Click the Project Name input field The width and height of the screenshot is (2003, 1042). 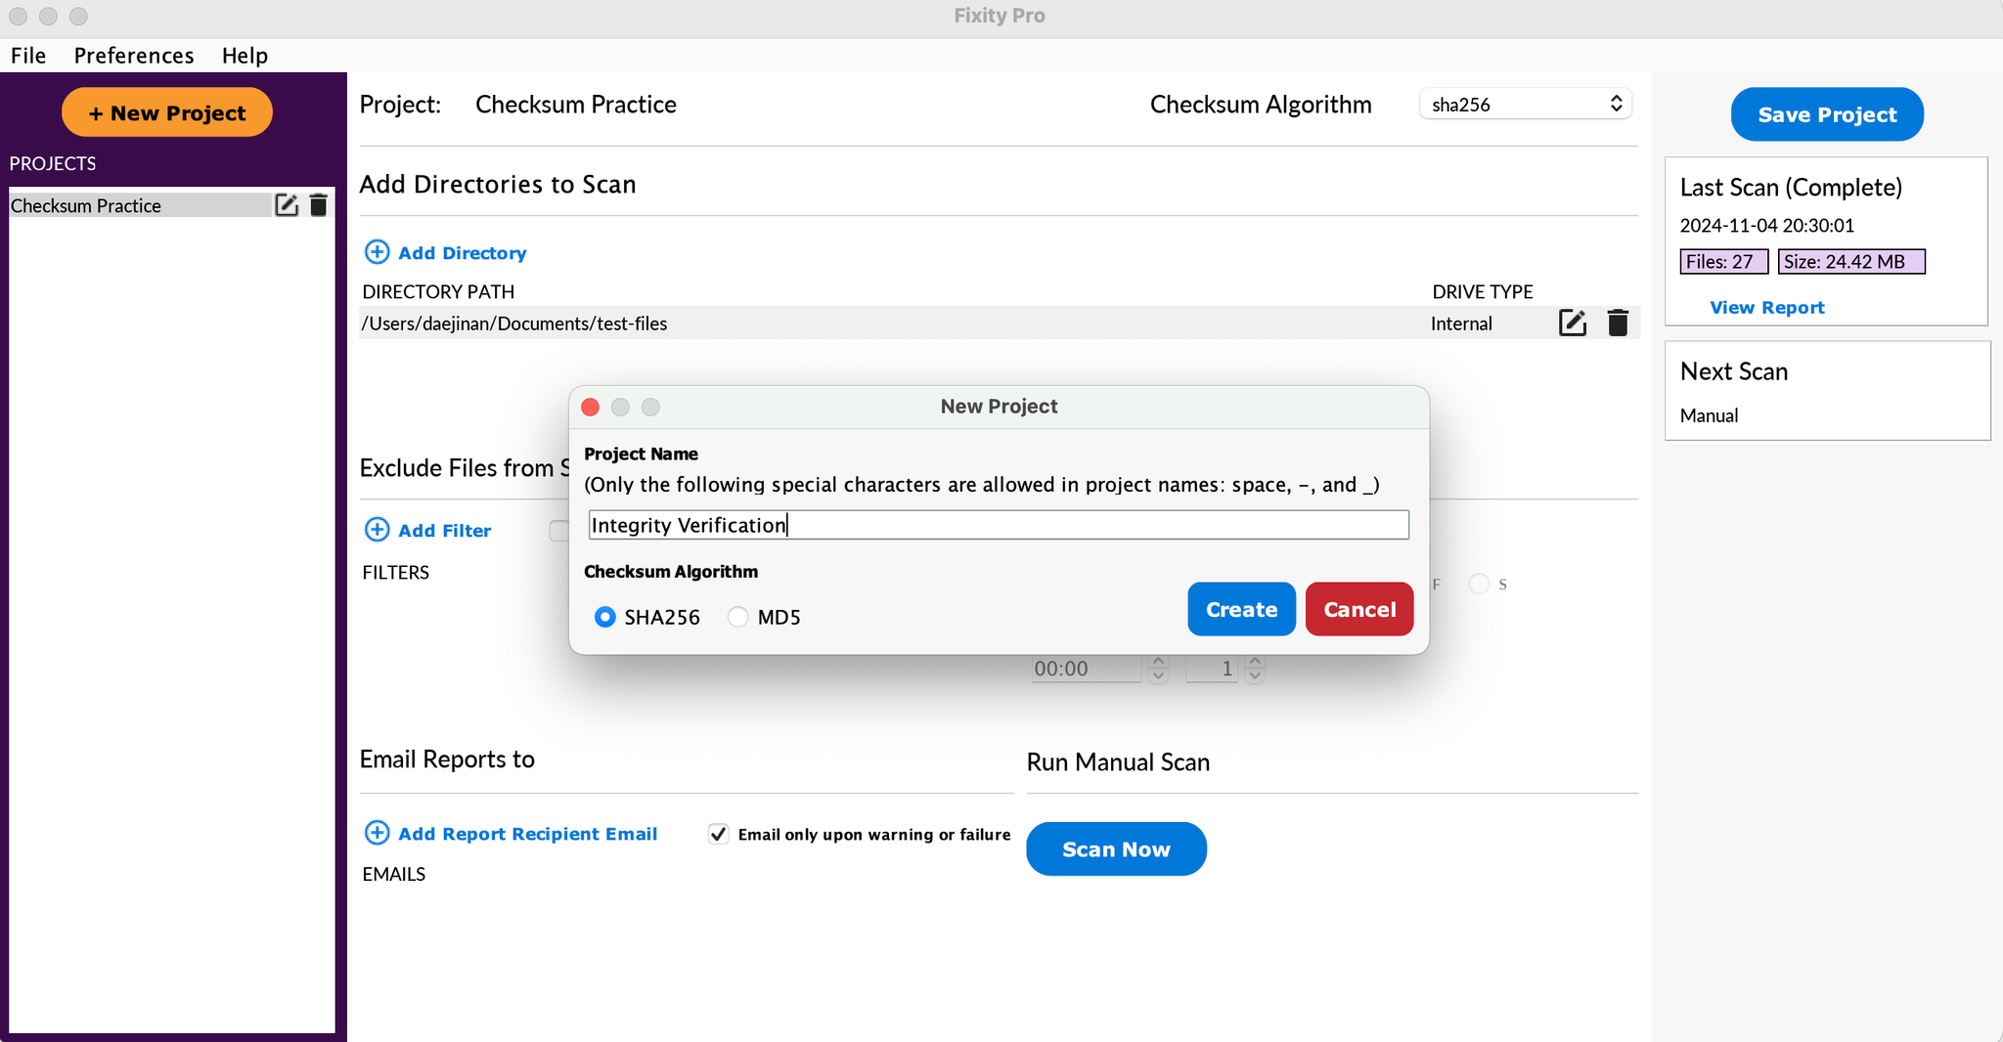999,525
